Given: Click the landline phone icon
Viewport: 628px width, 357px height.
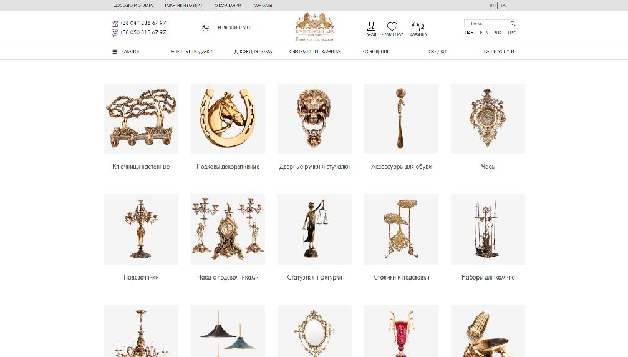Looking at the screenshot, I should click(115, 24).
